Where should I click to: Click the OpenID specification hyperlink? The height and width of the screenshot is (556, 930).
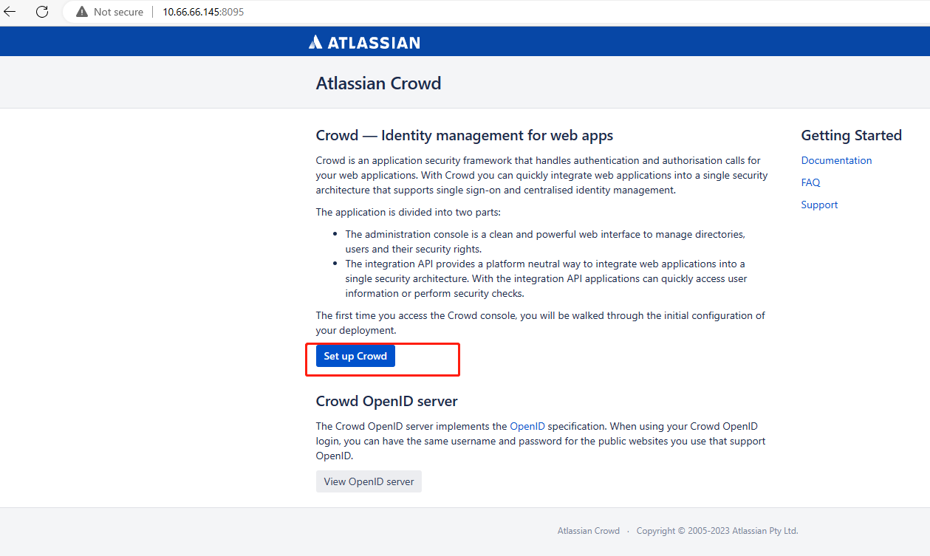pos(527,426)
